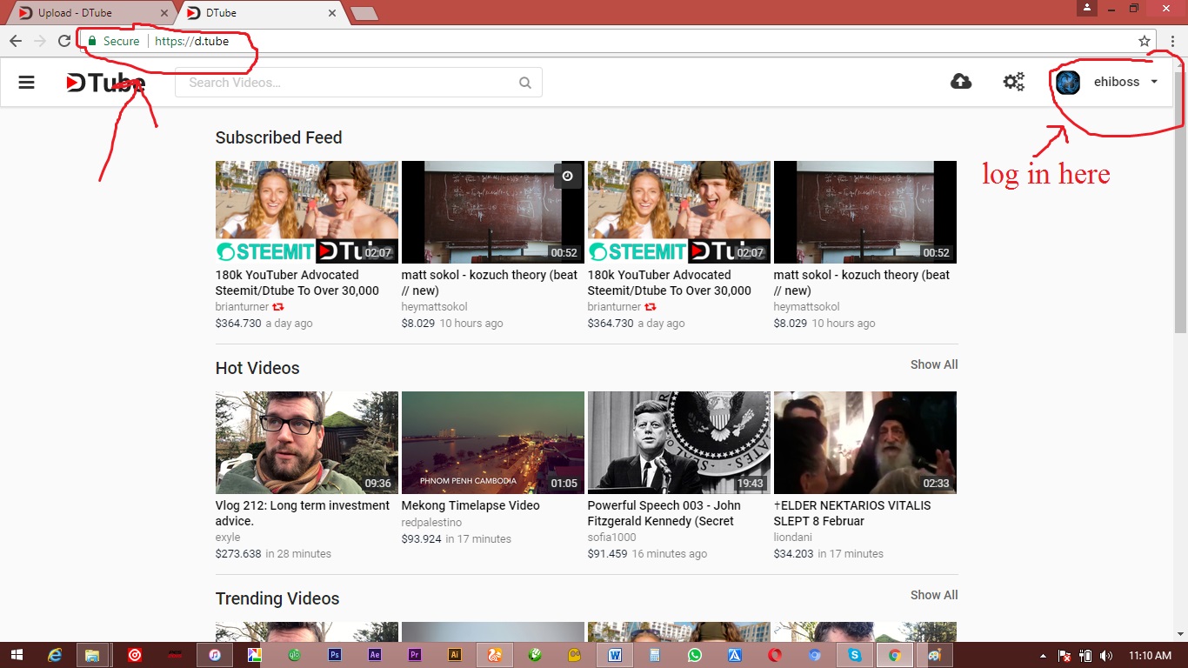Screen dimensions: 1188x668
Task: Launch Photoshop from the taskbar
Action: tap(334, 654)
